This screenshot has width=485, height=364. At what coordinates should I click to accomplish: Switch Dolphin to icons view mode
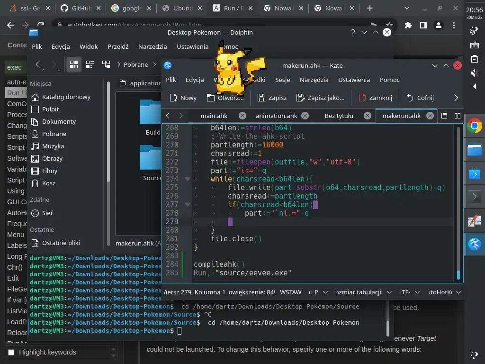pyautogui.click(x=73, y=64)
